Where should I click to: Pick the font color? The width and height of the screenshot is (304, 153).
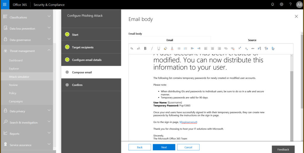(x=172, y=49)
